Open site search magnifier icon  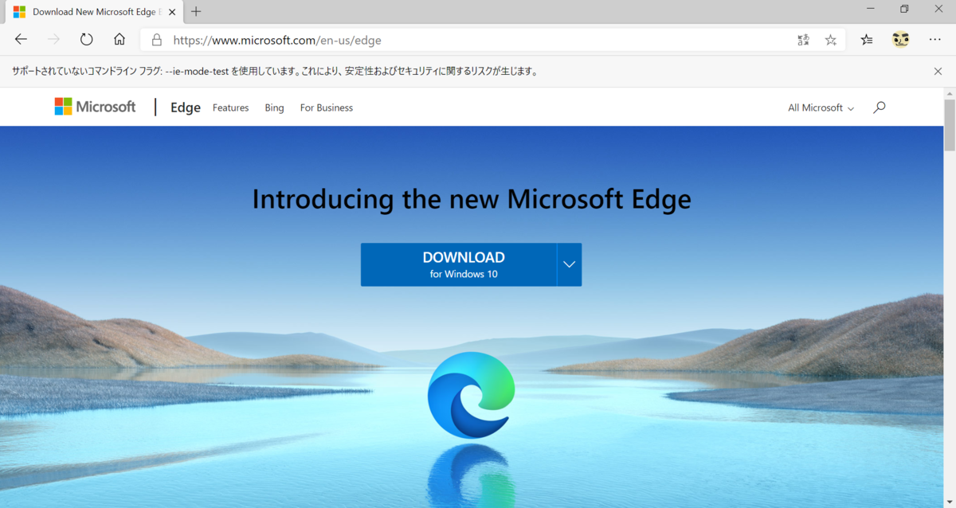coord(880,107)
